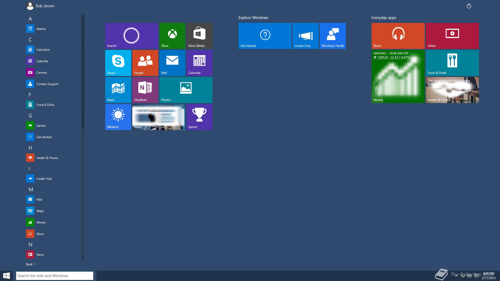Open the Sports tile
This screenshot has width=500, height=281.
pyautogui.click(x=199, y=117)
